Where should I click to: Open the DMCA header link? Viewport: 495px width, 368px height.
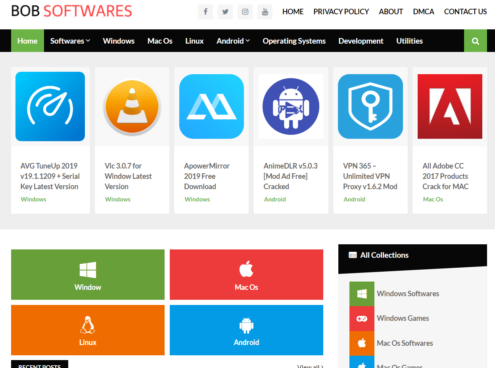[424, 12]
